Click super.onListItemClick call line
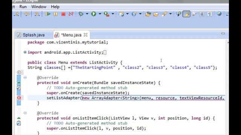This screenshot has height=135, width=241. [96, 128]
